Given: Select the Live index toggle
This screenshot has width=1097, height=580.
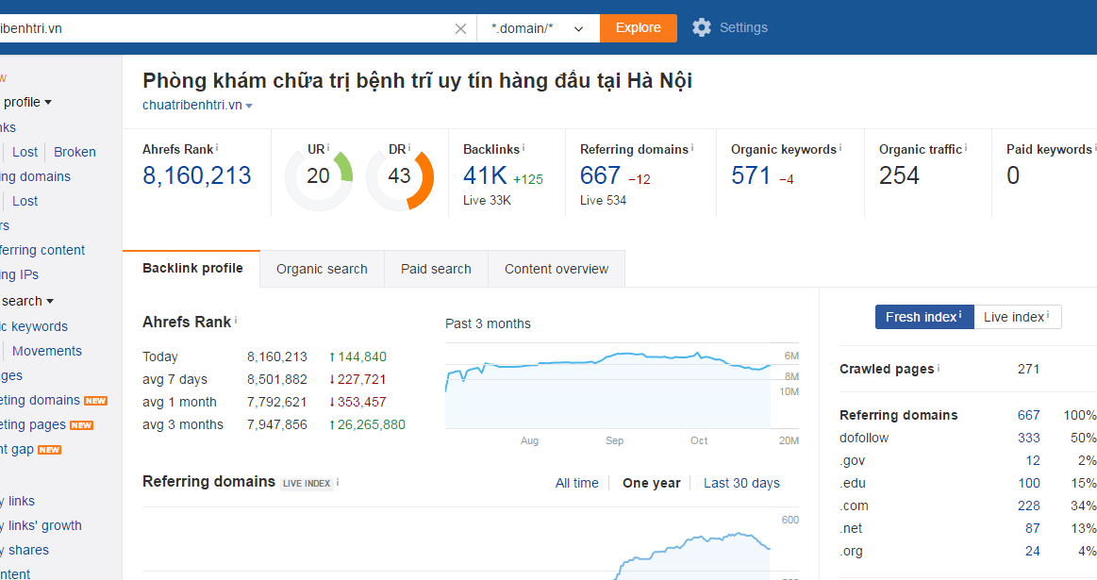Looking at the screenshot, I should coord(1017,317).
